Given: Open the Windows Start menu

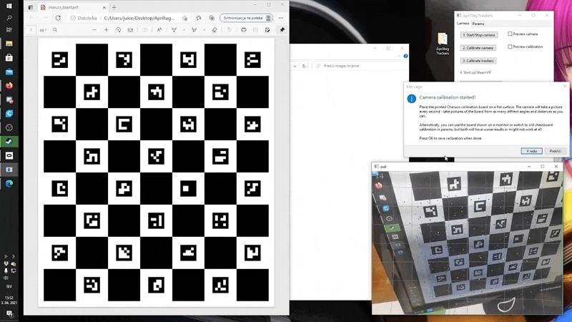Looking at the screenshot, I should point(9,6).
